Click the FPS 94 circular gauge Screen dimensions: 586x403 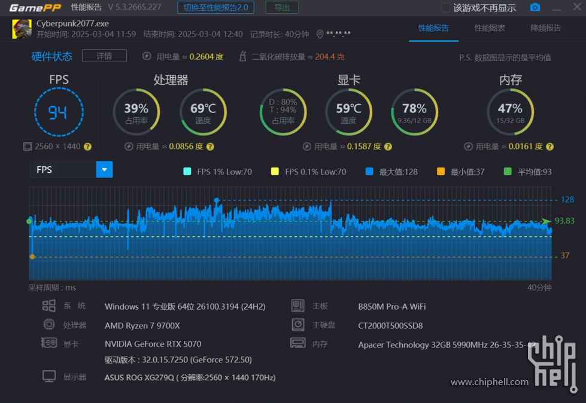[59, 112]
